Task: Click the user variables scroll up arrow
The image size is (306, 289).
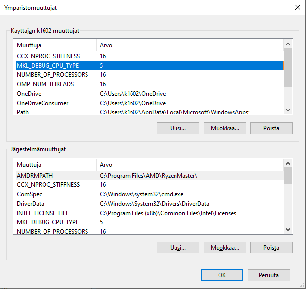Action: [x=288, y=44]
